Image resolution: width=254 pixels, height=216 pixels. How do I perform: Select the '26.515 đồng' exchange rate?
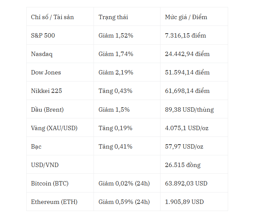pos(183,165)
